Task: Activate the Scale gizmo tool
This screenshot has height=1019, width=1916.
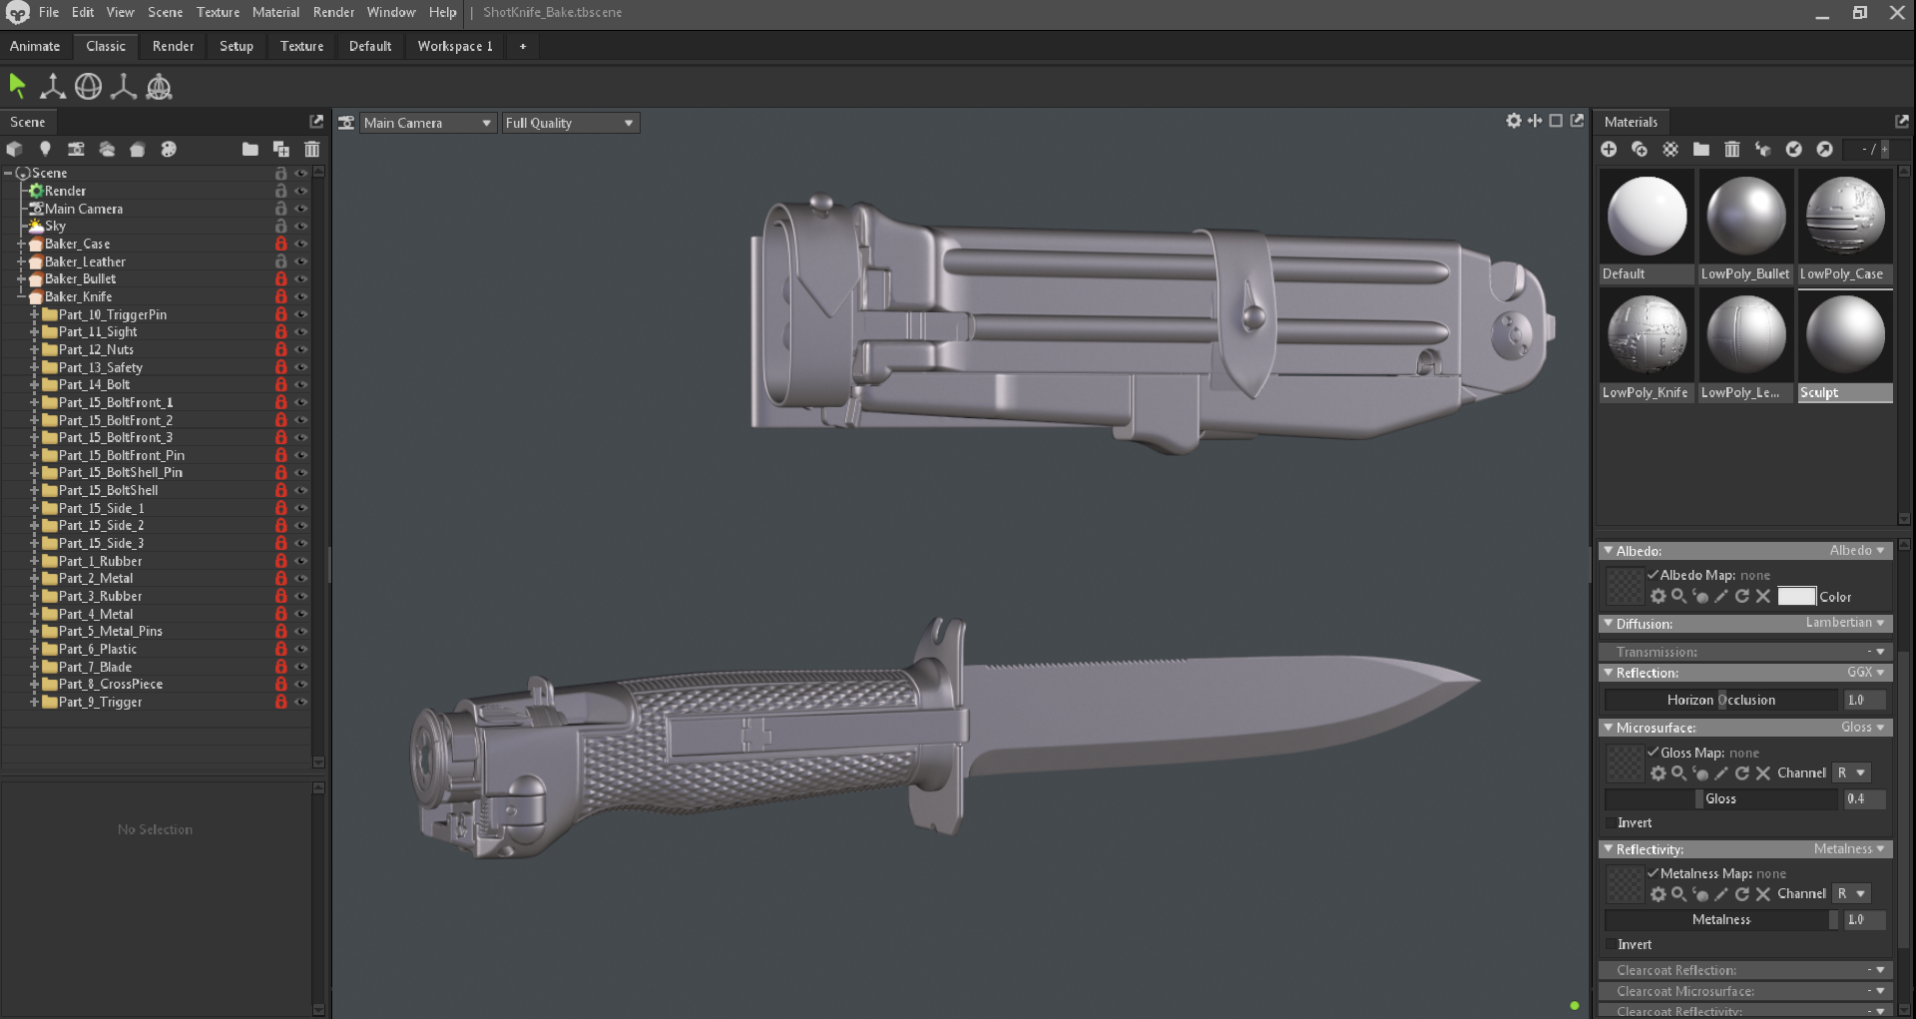Action: point(124,87)
